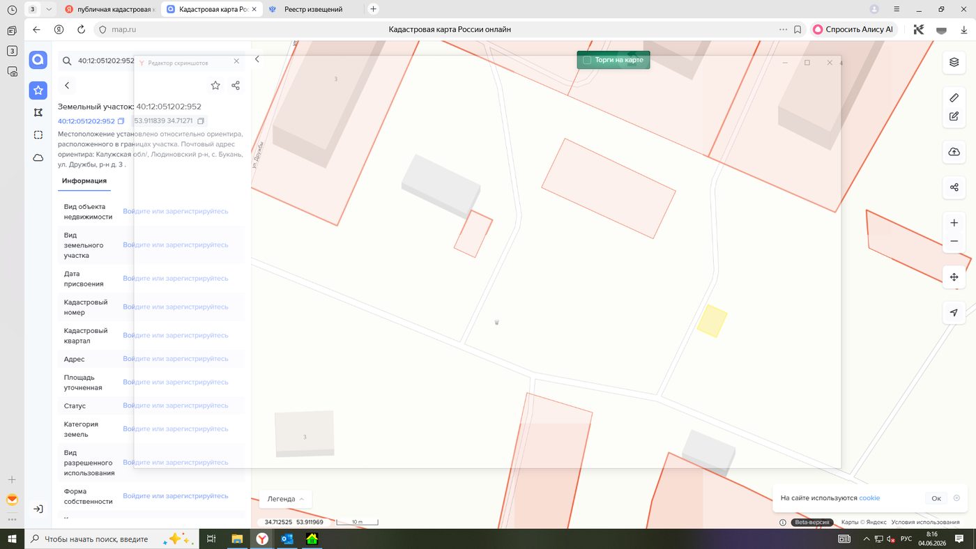This screenshot has width=976, height=549.
Task: Select the polygon drawing tool in sidebar
Action: [x=38, y=112]
